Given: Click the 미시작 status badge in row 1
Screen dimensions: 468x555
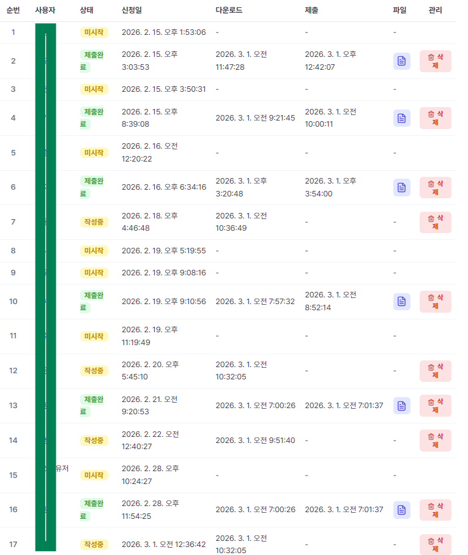Looking at the screenshot, I should click(94, 32).
